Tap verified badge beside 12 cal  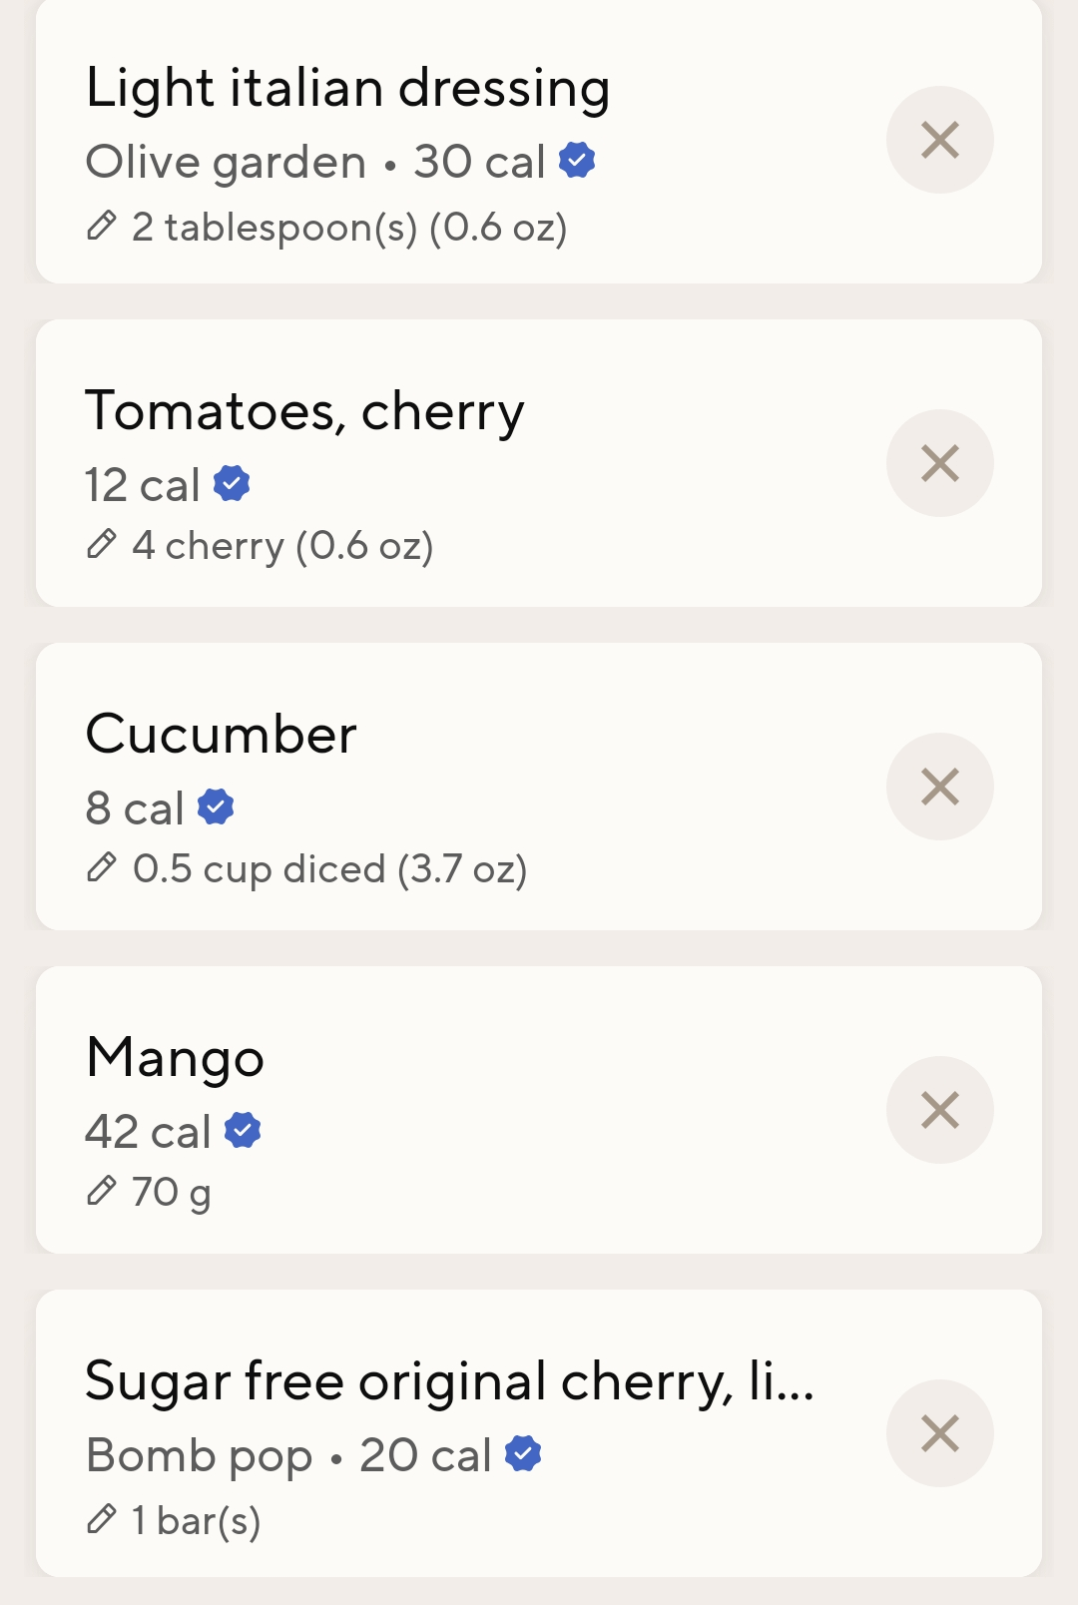pos(232,484)
